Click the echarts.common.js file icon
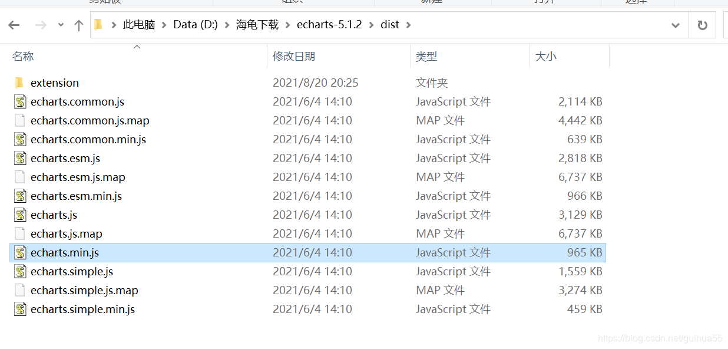728x349 pixels. coord(21,101)
